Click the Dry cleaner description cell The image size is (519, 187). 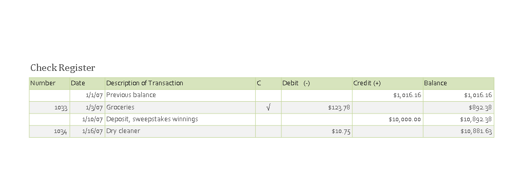point(180,132)
